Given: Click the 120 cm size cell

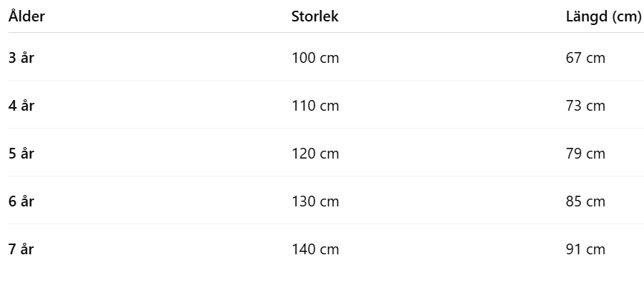Looking at the screenshot, I should coord(315,154).
